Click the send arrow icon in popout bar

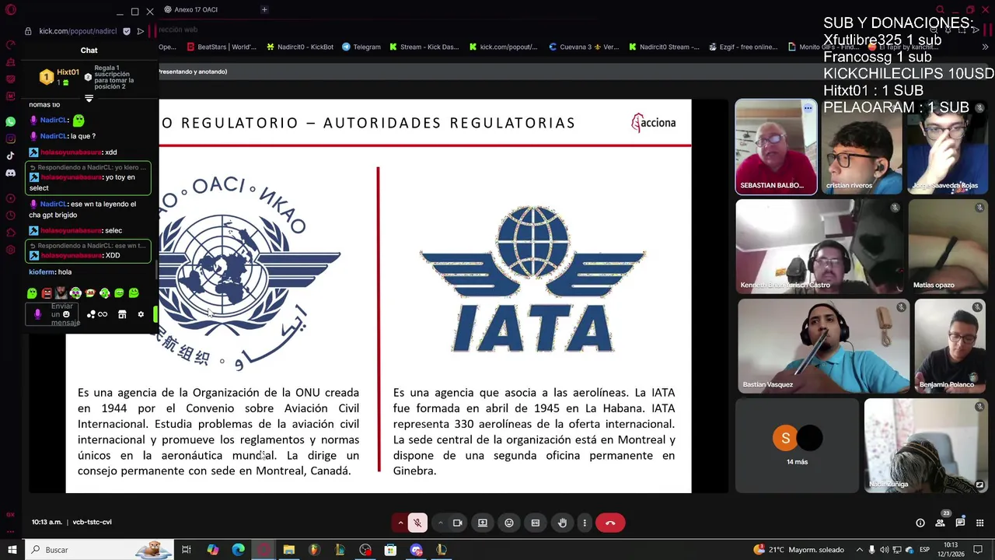pos(141,31)
